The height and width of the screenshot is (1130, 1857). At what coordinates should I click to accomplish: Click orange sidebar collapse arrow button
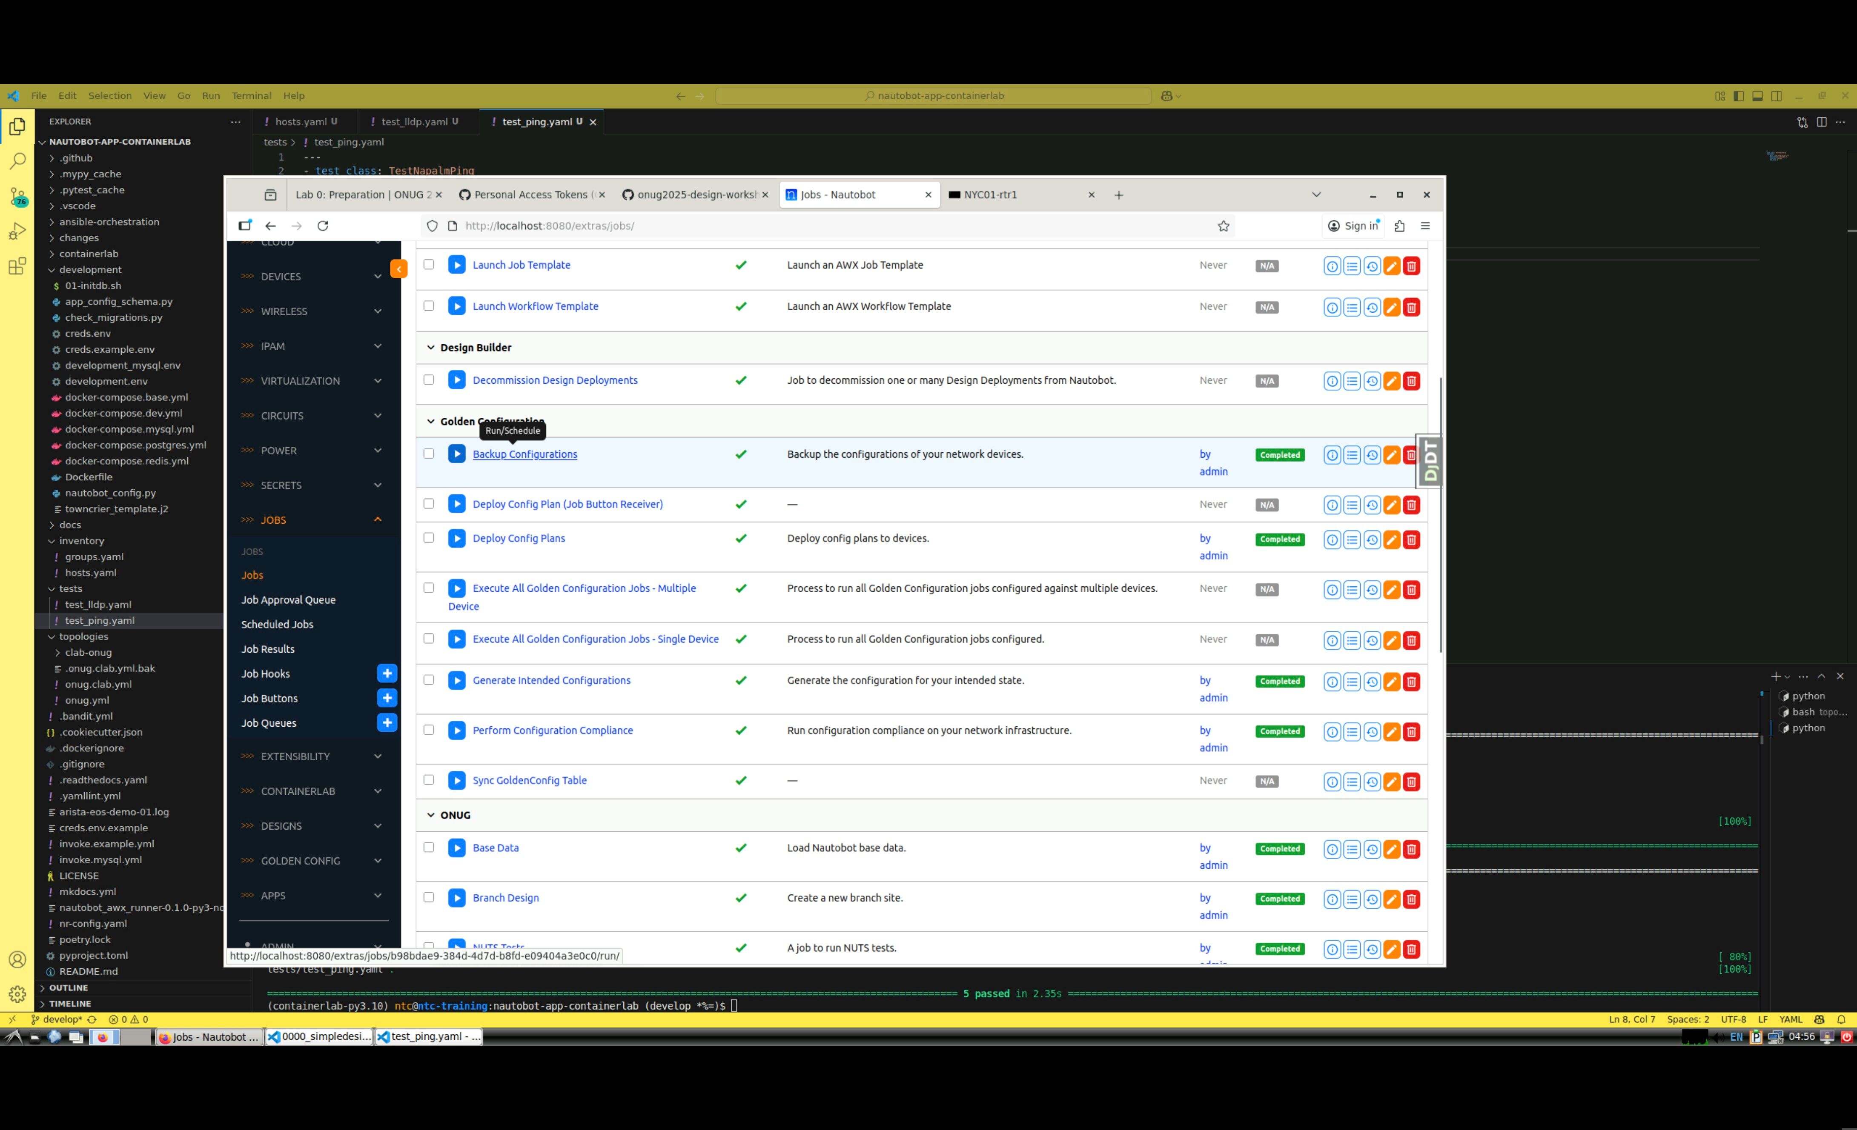pos(398,269)
